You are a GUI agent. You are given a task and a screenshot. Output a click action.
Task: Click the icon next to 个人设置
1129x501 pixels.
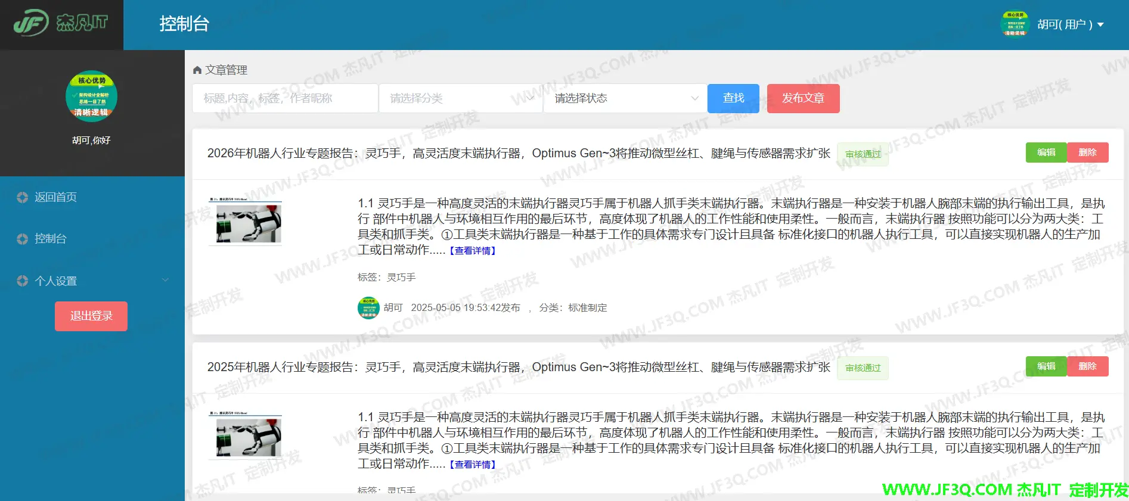tap(23, 281)
